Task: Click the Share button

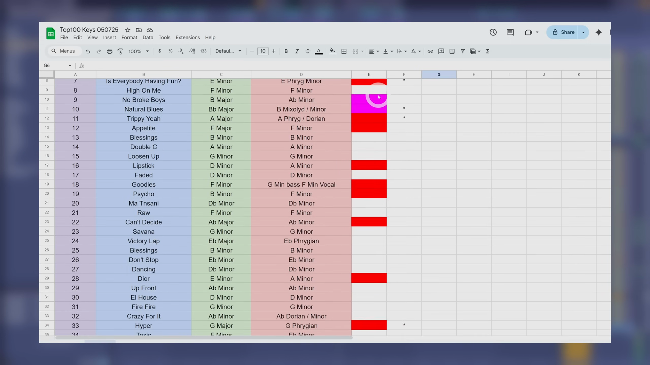Action: point(563,32)
